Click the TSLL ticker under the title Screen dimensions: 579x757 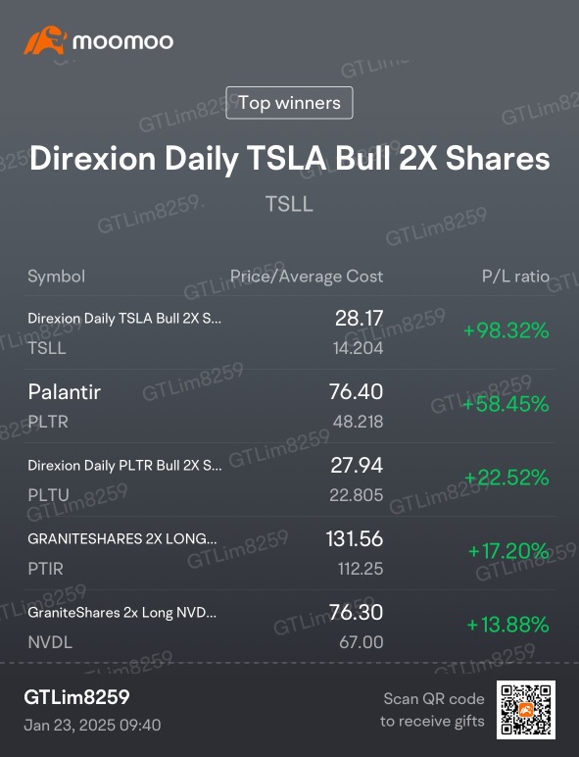point(290,204)
